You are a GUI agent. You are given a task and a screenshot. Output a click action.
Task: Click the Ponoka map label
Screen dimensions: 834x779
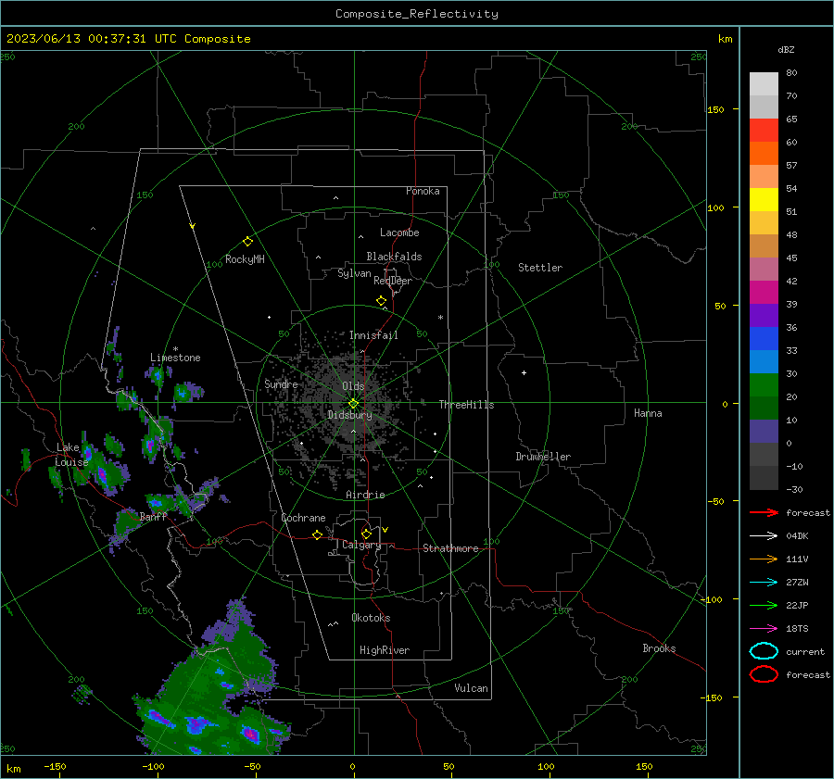click(423, 191)
